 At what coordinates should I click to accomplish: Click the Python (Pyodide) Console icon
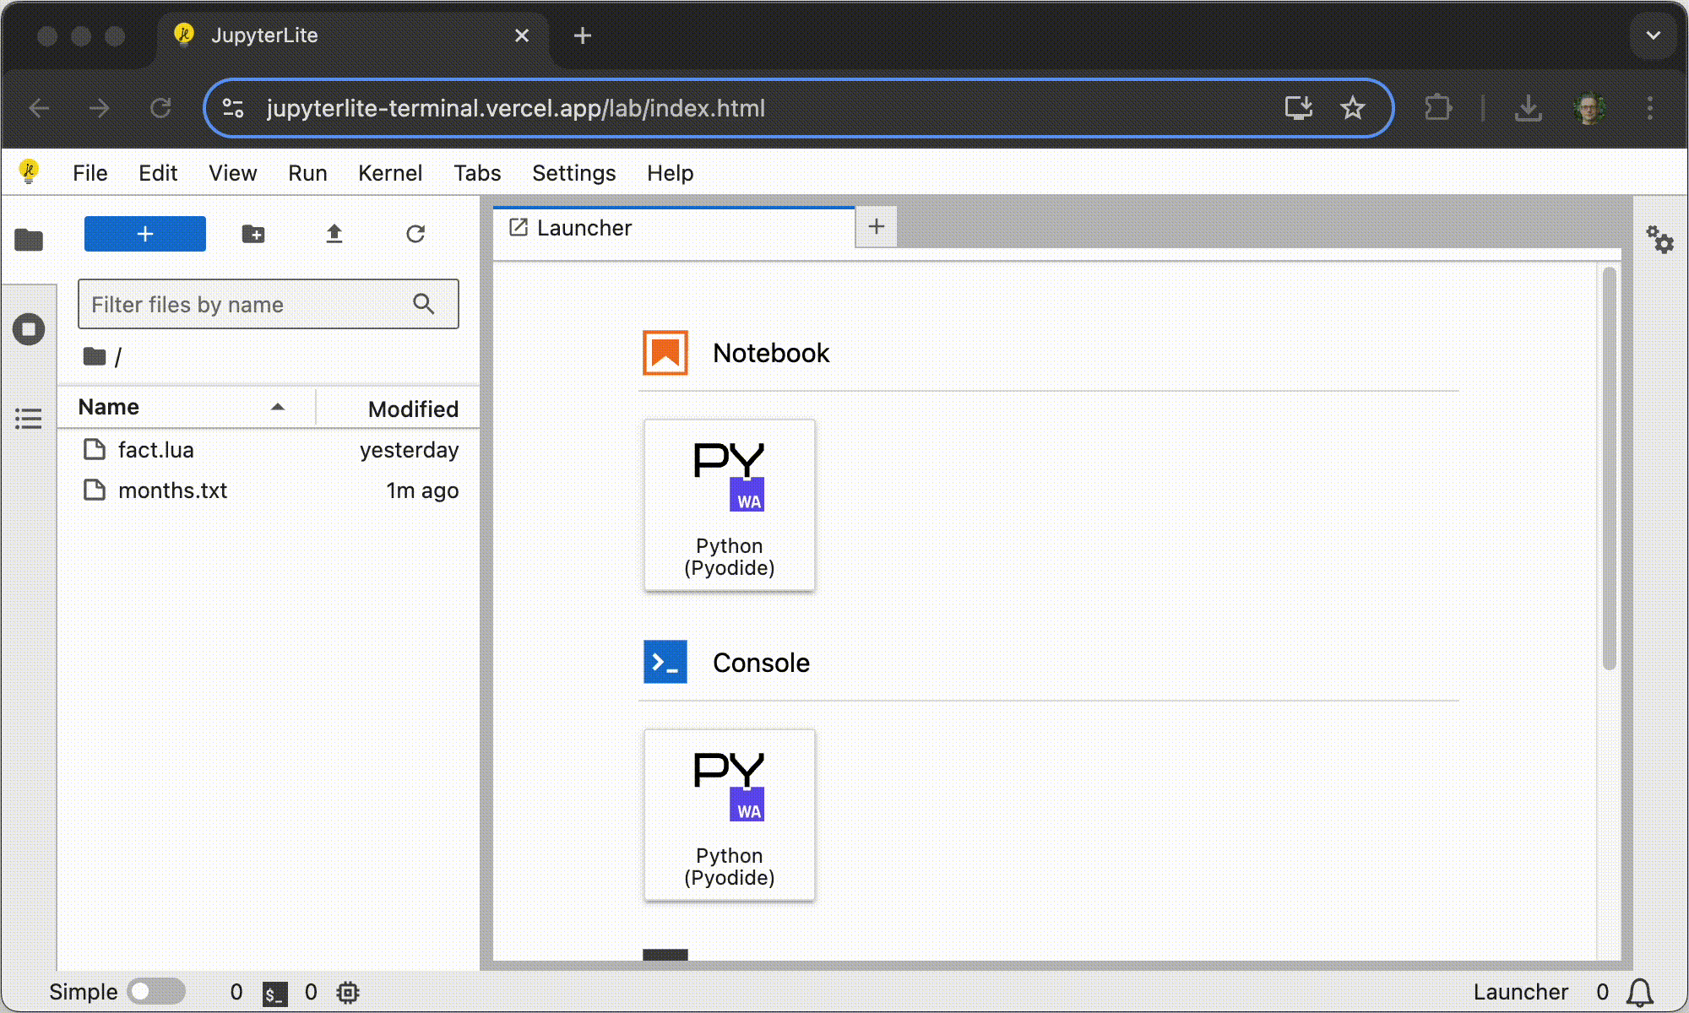pyautogui.click(x=729, y=814)
